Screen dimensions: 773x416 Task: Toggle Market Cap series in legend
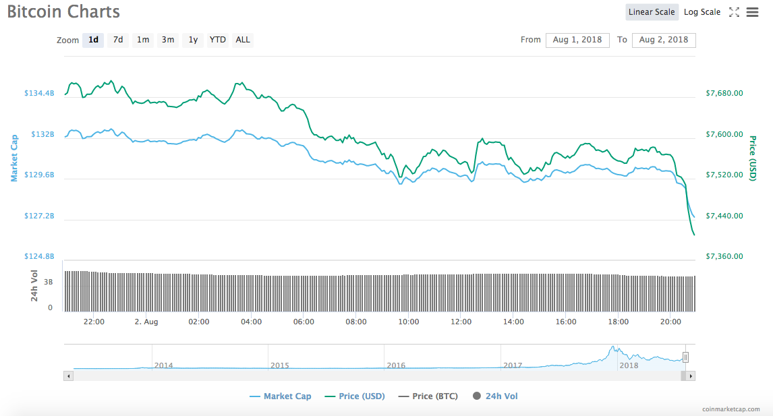point(281,396)
